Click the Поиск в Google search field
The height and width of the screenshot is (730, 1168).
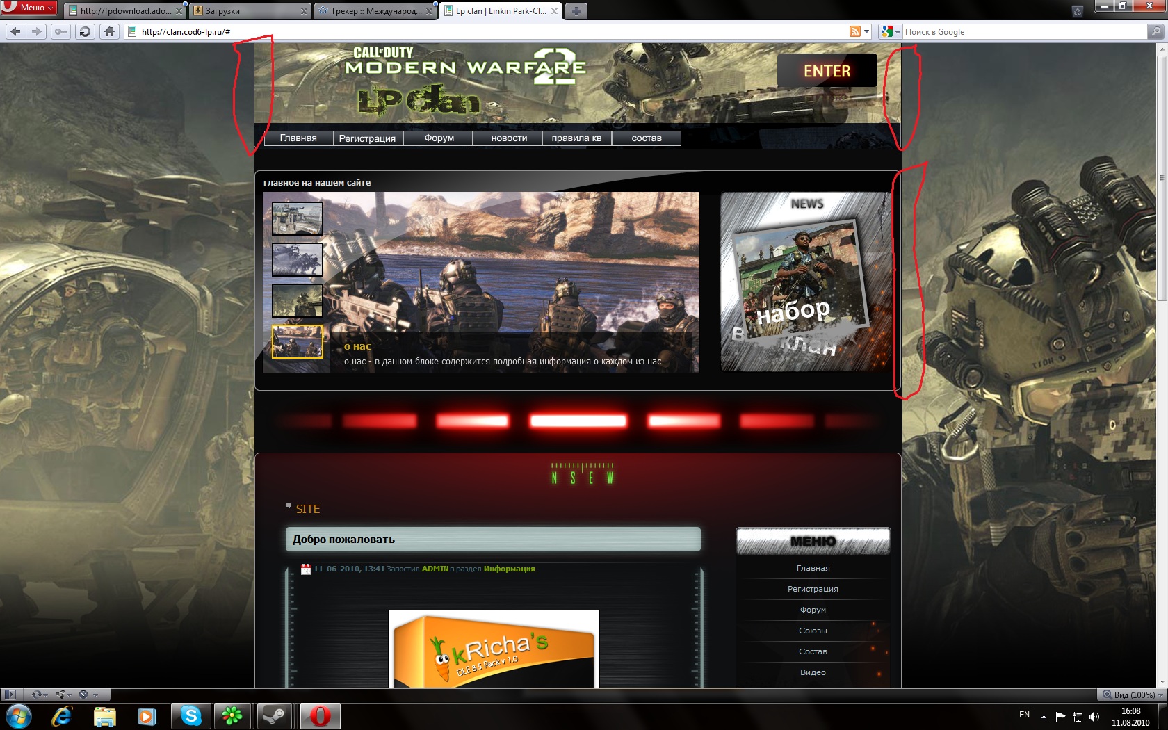[x=1025, y=31]
